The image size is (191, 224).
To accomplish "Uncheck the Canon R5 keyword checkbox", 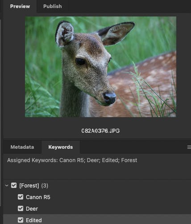I will [x=21, y=197].
